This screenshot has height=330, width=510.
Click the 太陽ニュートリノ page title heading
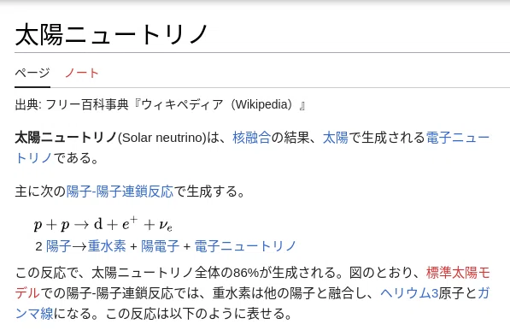click(111, 34)
